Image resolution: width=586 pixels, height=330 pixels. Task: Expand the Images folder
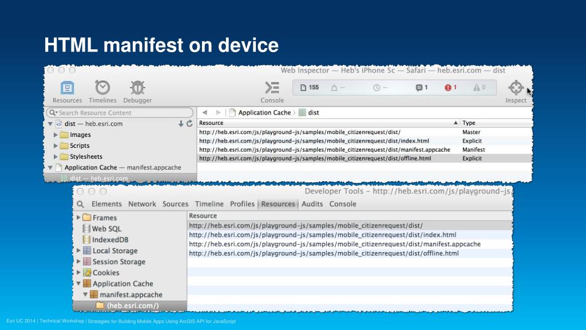pyautogui.click(x=56, y=135)
